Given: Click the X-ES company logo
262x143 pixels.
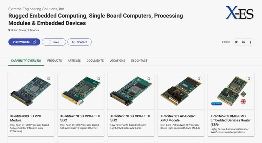Looking at the screenshot, I should pyautogui.click(x=240, y=13).
